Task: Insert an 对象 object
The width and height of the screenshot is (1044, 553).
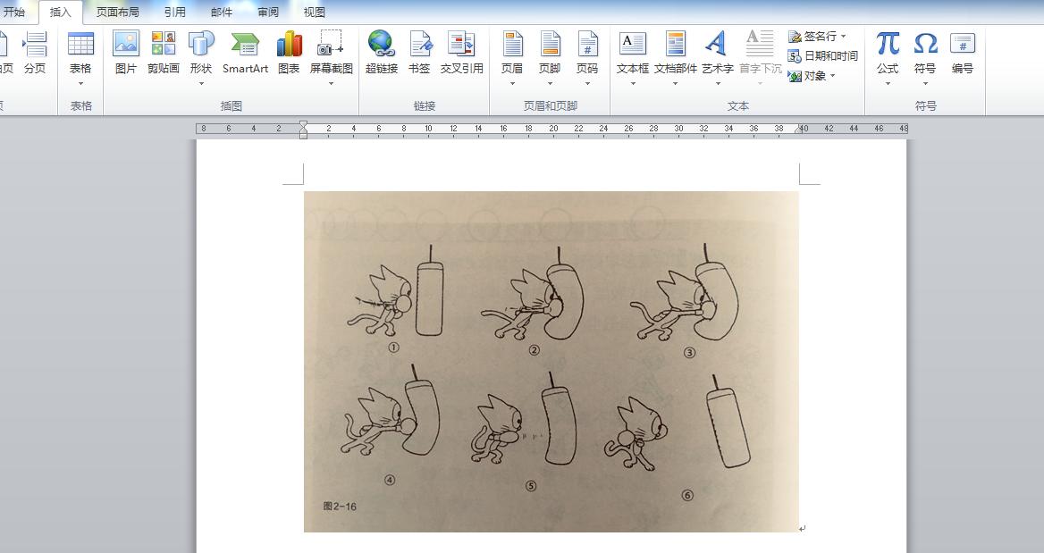Action: [x=806, y=76]
